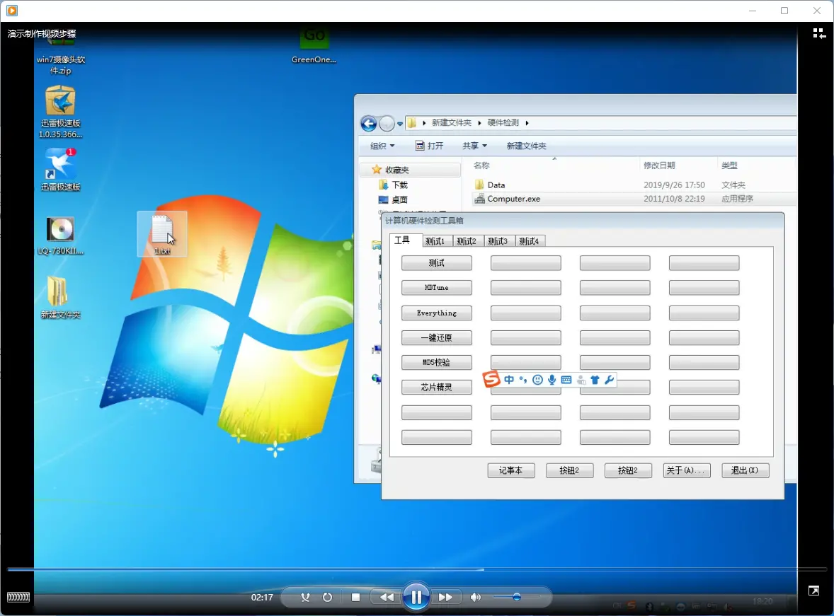Switch to the 测试3 tab
Screen dimensions: 834x616
tap(499, 241)
